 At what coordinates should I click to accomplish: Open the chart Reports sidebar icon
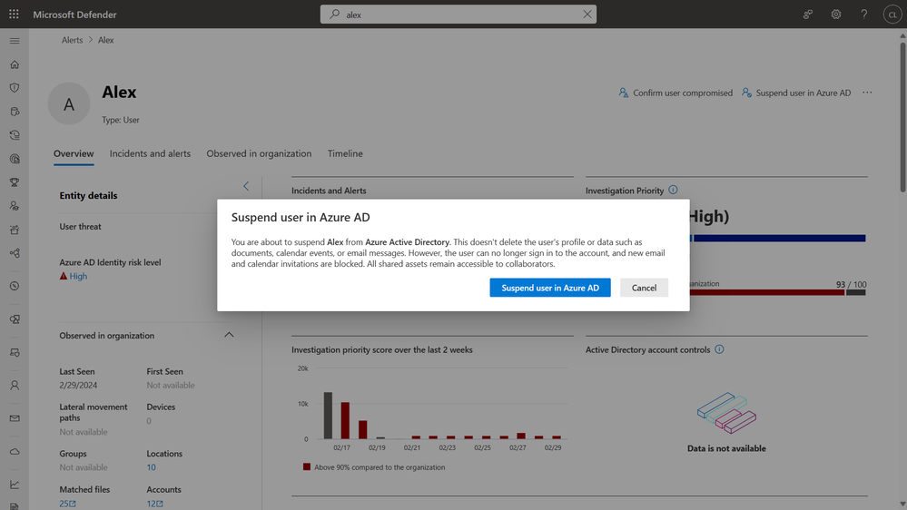click(15, 485)
